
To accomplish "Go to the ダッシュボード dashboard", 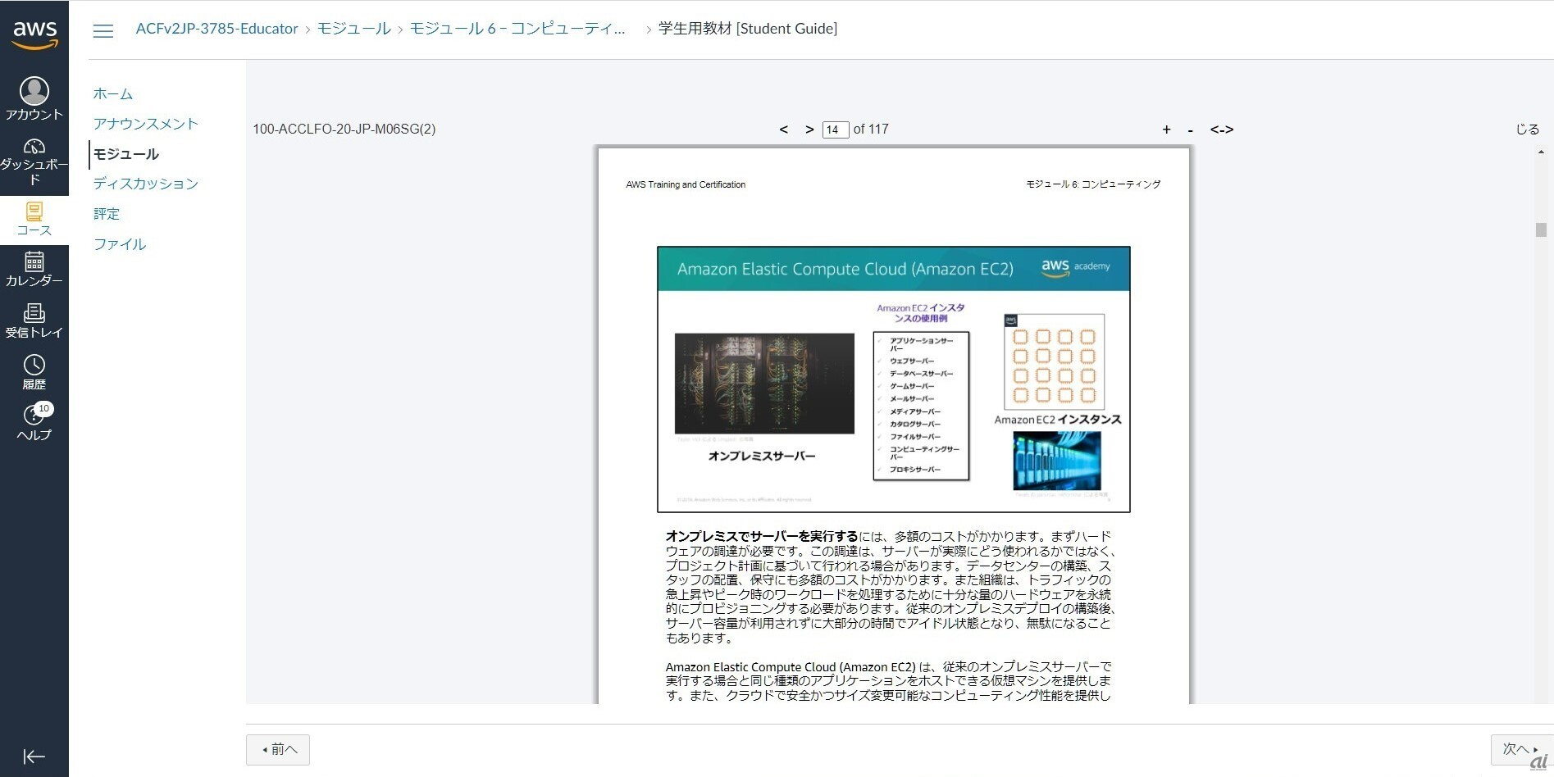I will 34,161.
